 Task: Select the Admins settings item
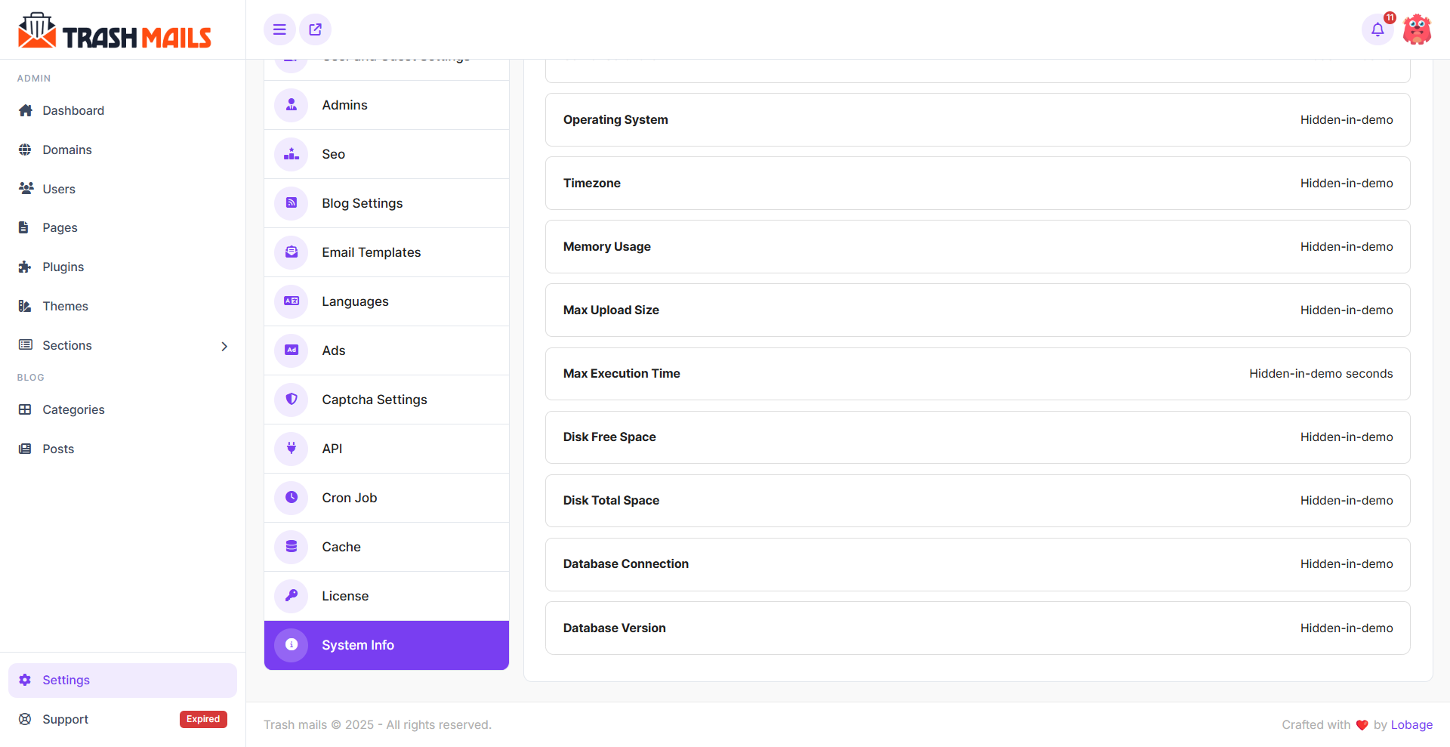point(344,104)
